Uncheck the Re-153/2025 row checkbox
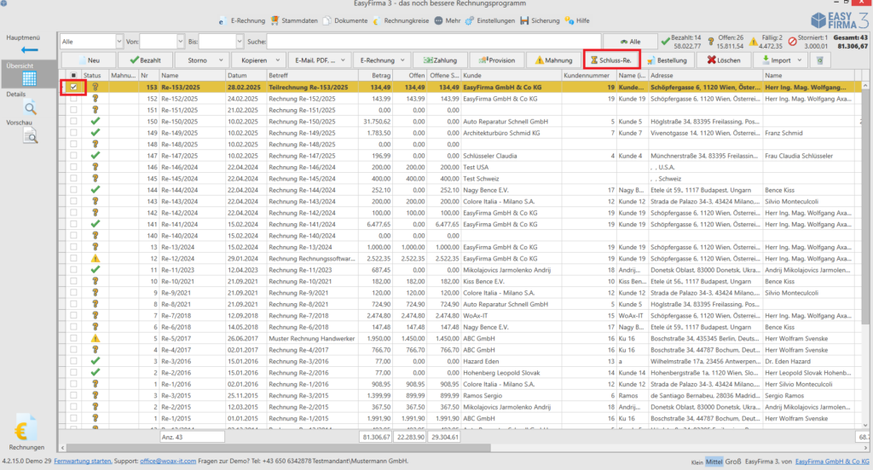Image resolution: width=873 pixels, height=470 pixels. pos(73,87)
